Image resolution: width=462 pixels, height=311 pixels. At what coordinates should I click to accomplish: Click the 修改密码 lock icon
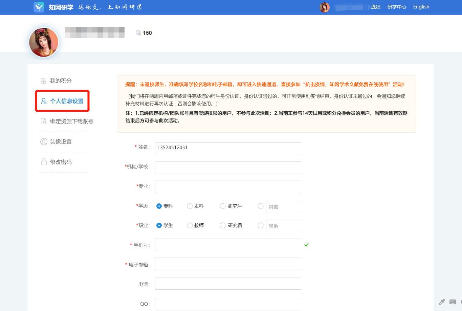pos(44,162)
